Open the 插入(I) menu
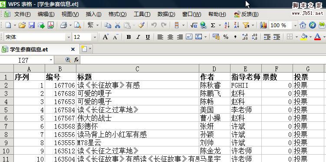This screenshot has height=162, width=326. pyautogui.click(x=94, y=14)
